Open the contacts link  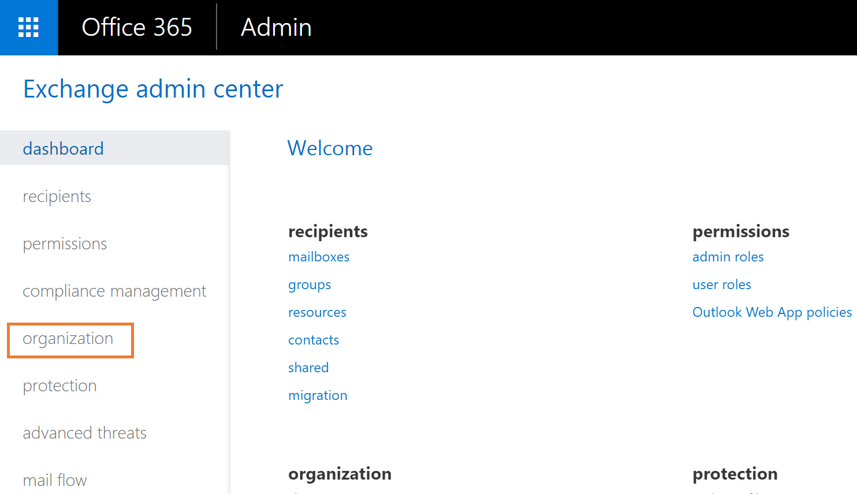click(314, 340)
